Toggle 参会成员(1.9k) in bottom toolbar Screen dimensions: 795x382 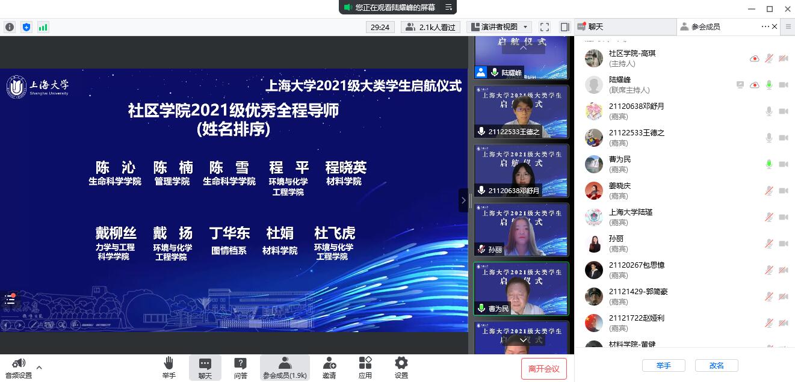pyautogui.click(x=285, y=368)
